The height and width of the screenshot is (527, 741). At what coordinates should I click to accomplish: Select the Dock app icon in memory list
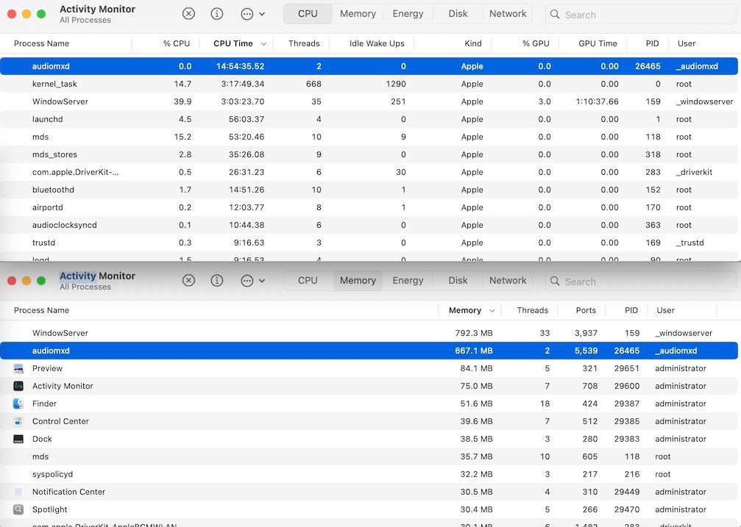tap(18, 439)
